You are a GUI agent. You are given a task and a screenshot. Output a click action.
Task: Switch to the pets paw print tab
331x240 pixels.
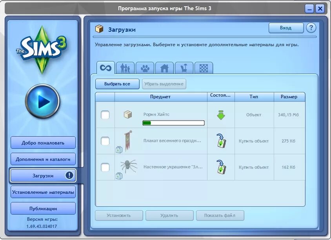[145, 68]
